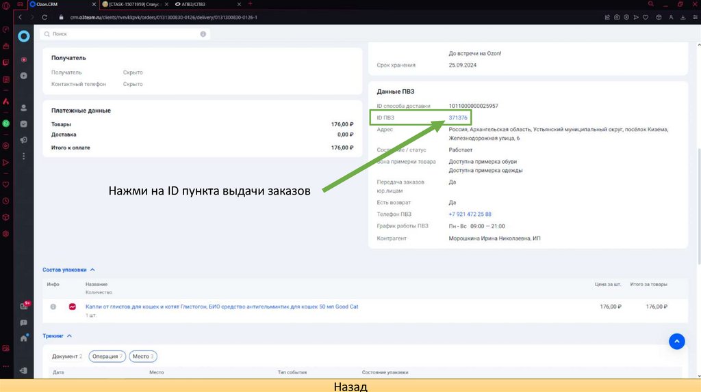Viewport: 701px width, 392px height.
Task: Click site lock icon in address bar
Action: point(61,17)
